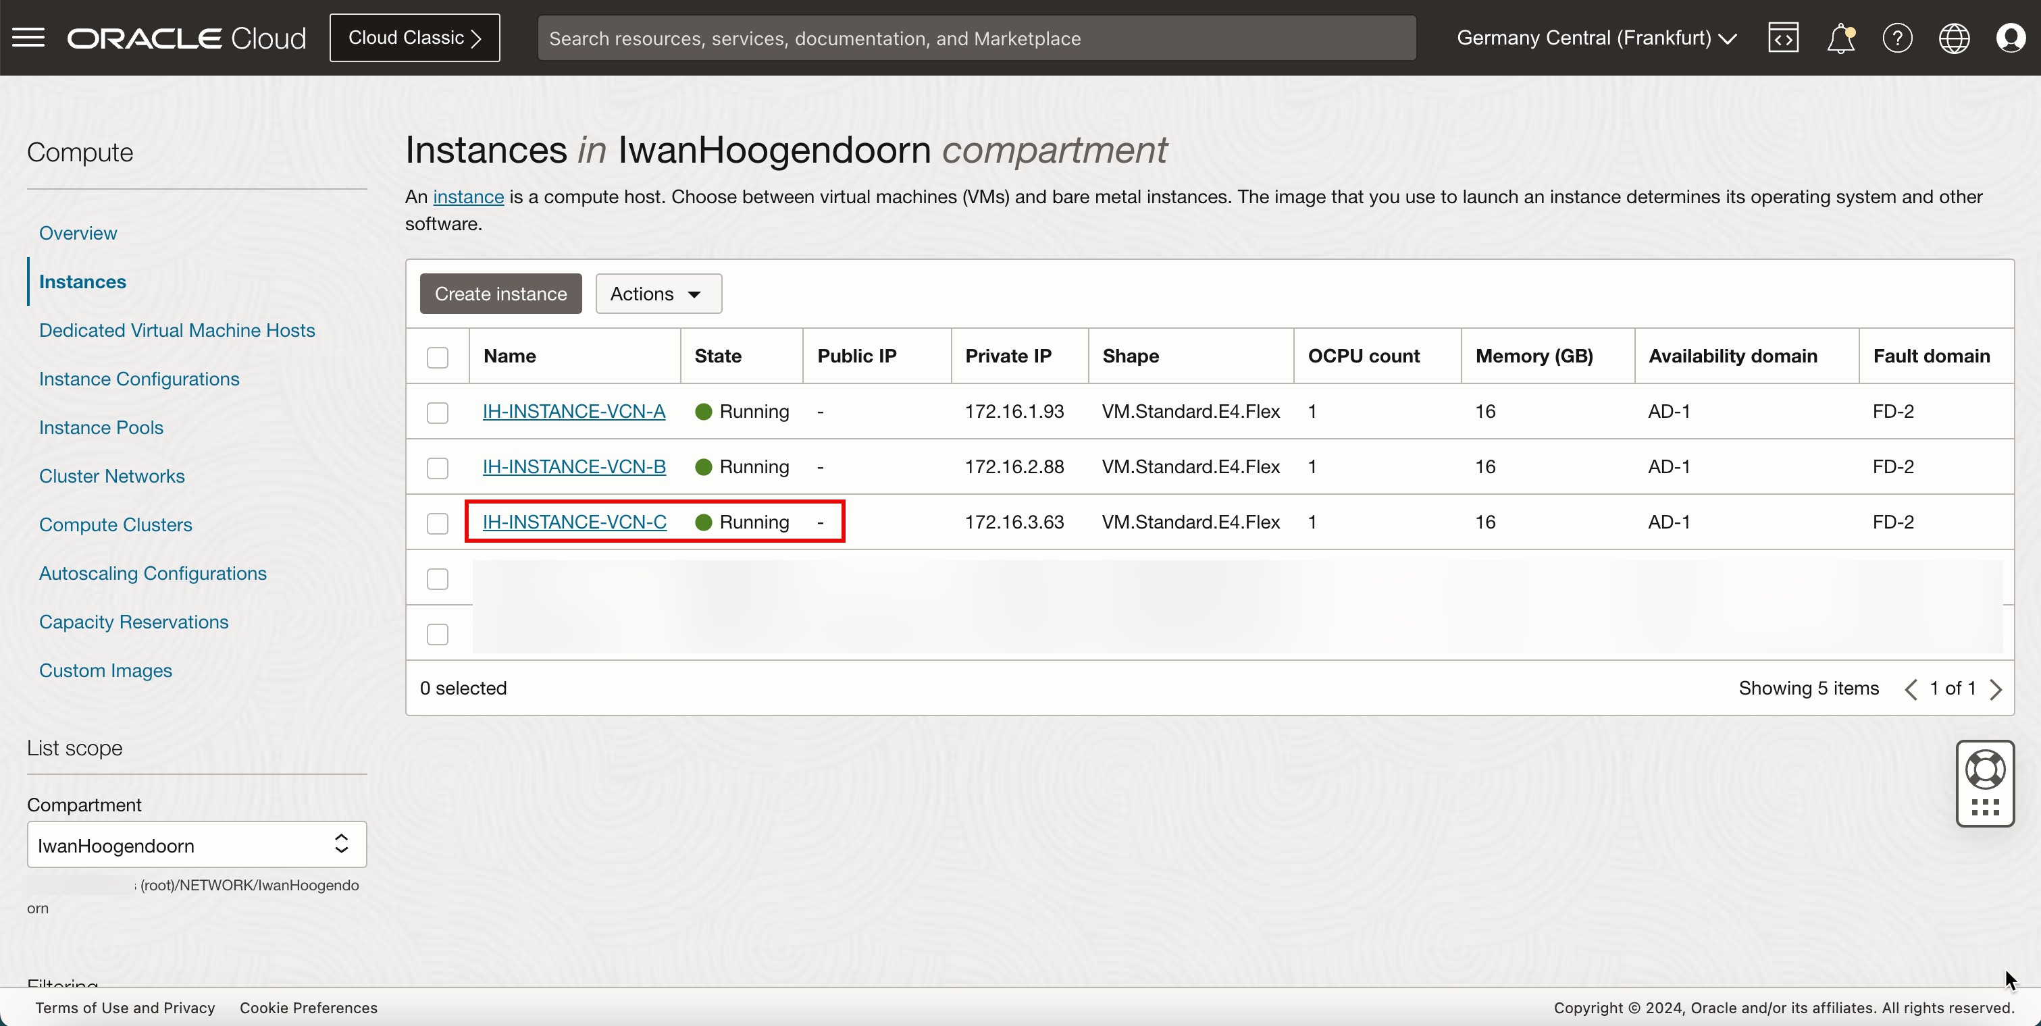Open the language globe icon
This screenshot has width=2041, height=1026.
pyautogui.click(x=1954, y=37)
